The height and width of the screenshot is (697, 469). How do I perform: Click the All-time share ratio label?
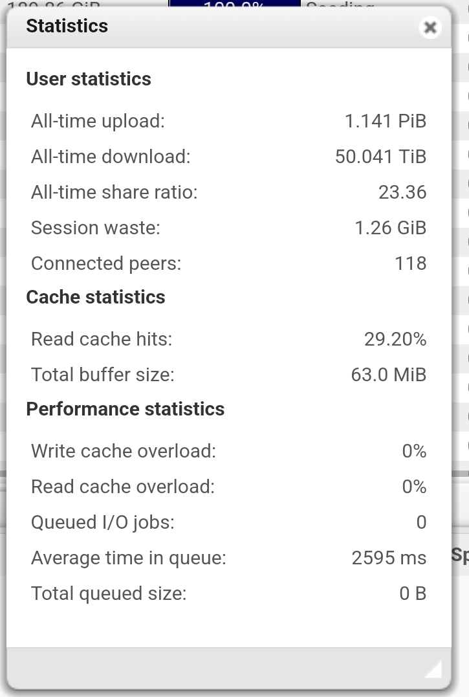click(x=114, y=192)
